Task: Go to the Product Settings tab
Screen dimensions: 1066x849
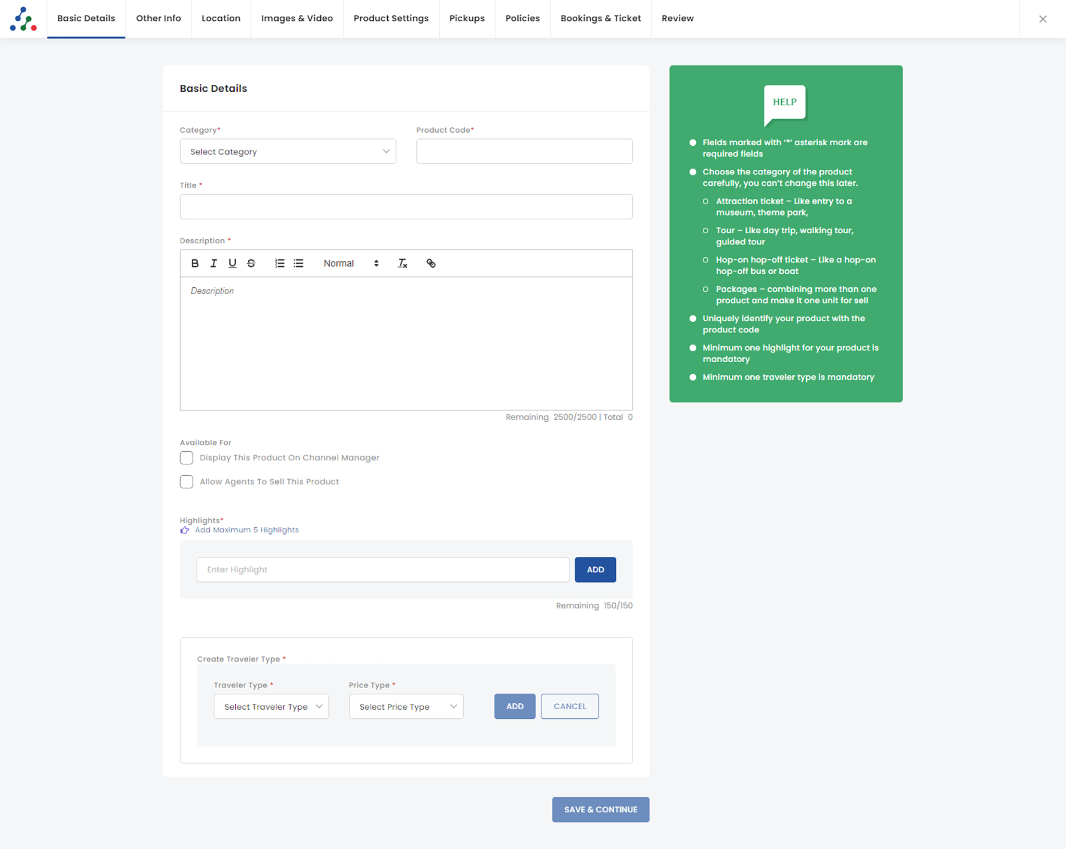Action: coord(391,19)
